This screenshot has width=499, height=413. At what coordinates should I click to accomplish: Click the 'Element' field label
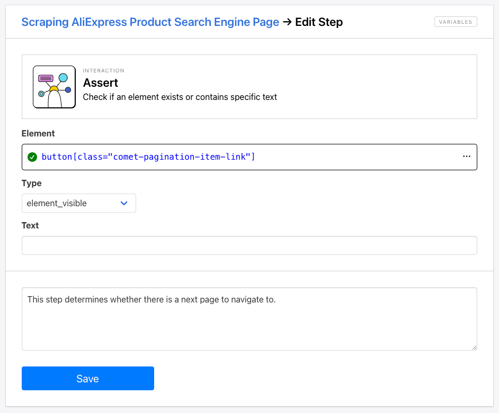pos(38,133)
